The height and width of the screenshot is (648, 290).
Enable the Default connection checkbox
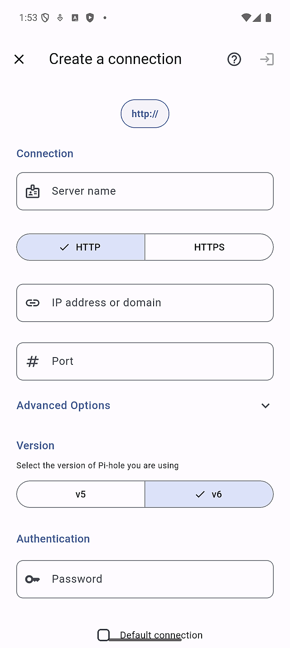coord(104,635)
